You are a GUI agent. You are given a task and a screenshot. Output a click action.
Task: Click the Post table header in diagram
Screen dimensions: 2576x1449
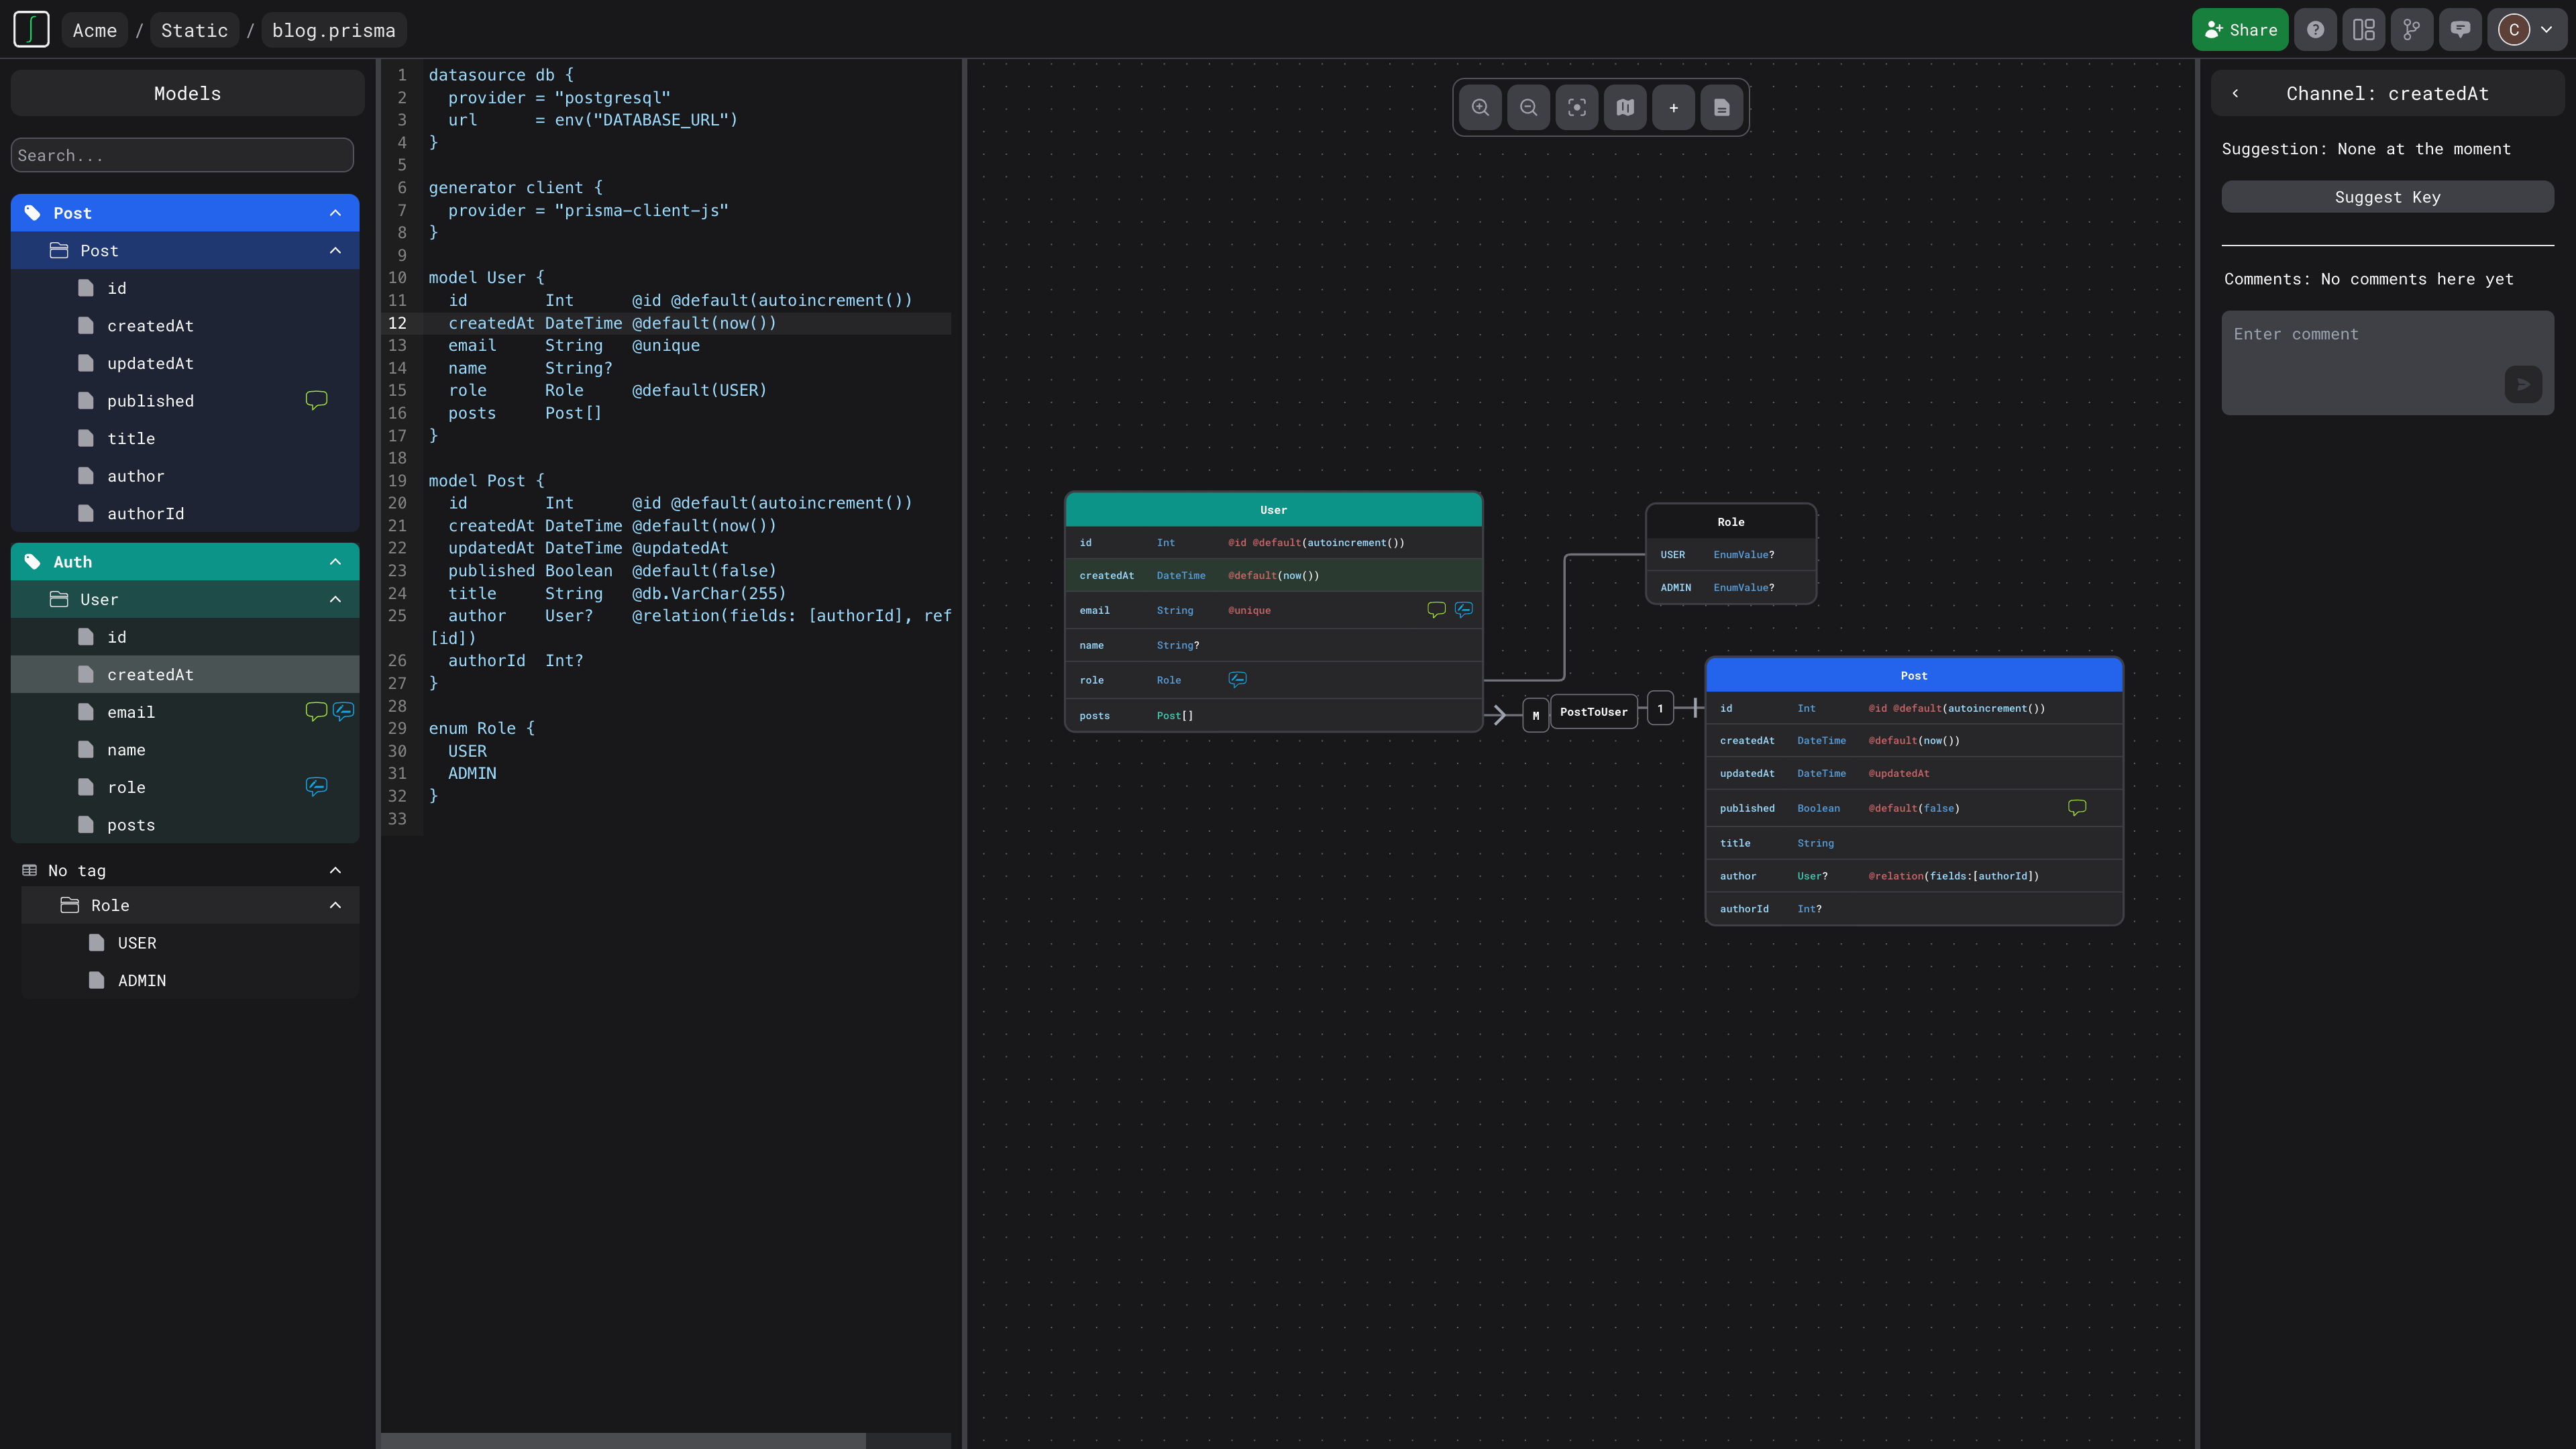(x=1914, y=675)
